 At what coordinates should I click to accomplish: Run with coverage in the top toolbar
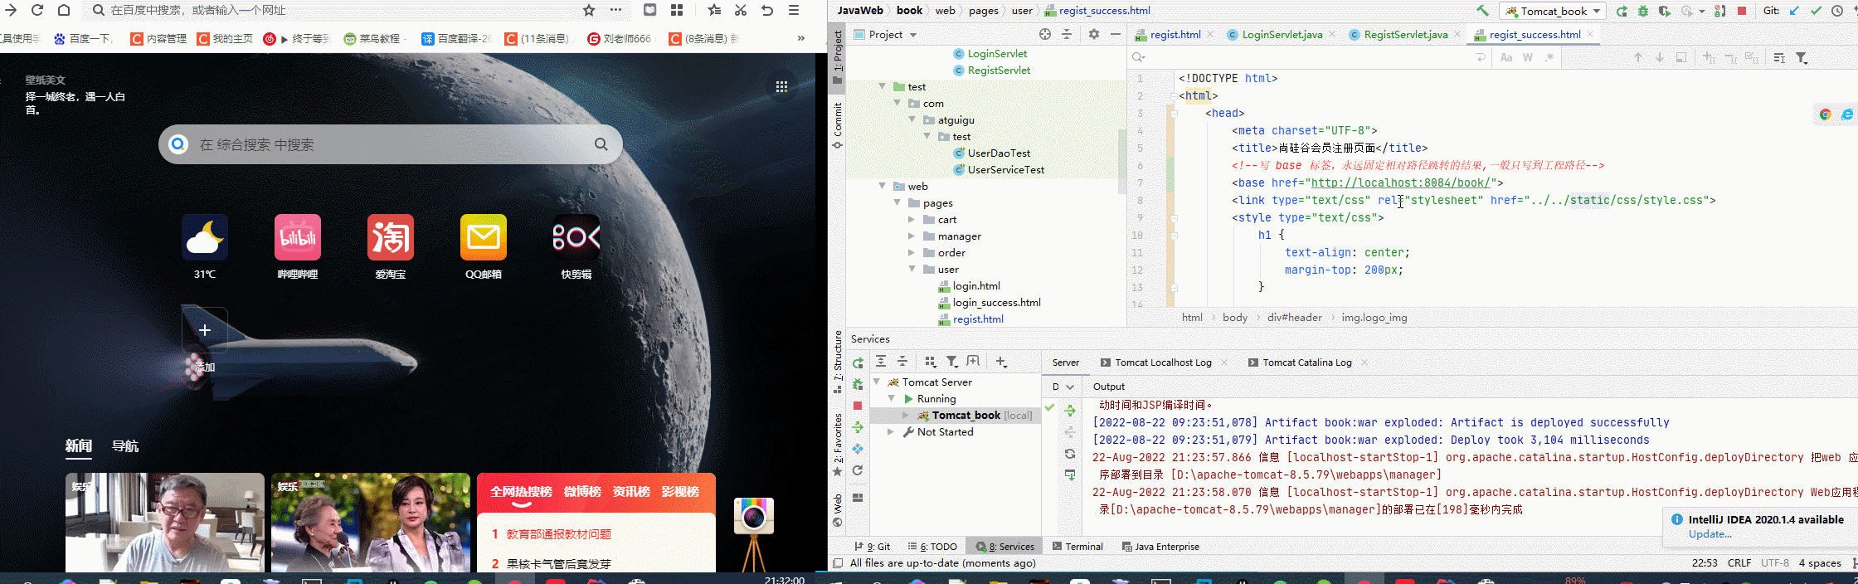point(1665,11)
